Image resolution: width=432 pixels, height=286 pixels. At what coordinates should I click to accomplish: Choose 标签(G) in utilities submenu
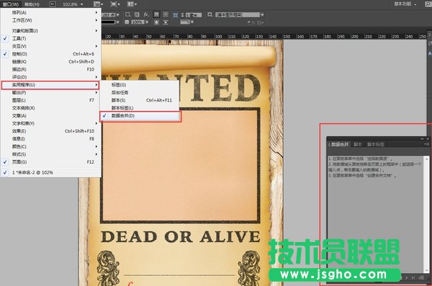(140, 85)
